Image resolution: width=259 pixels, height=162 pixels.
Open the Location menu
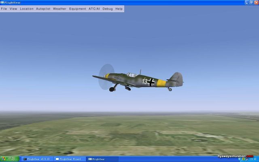(x=27, y=9)
